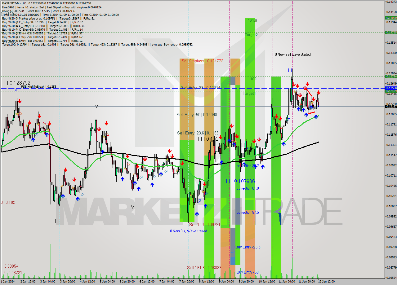397x285 pixels.
Task: Click the 'correction 38.2' label
Action: pos(248,166)
